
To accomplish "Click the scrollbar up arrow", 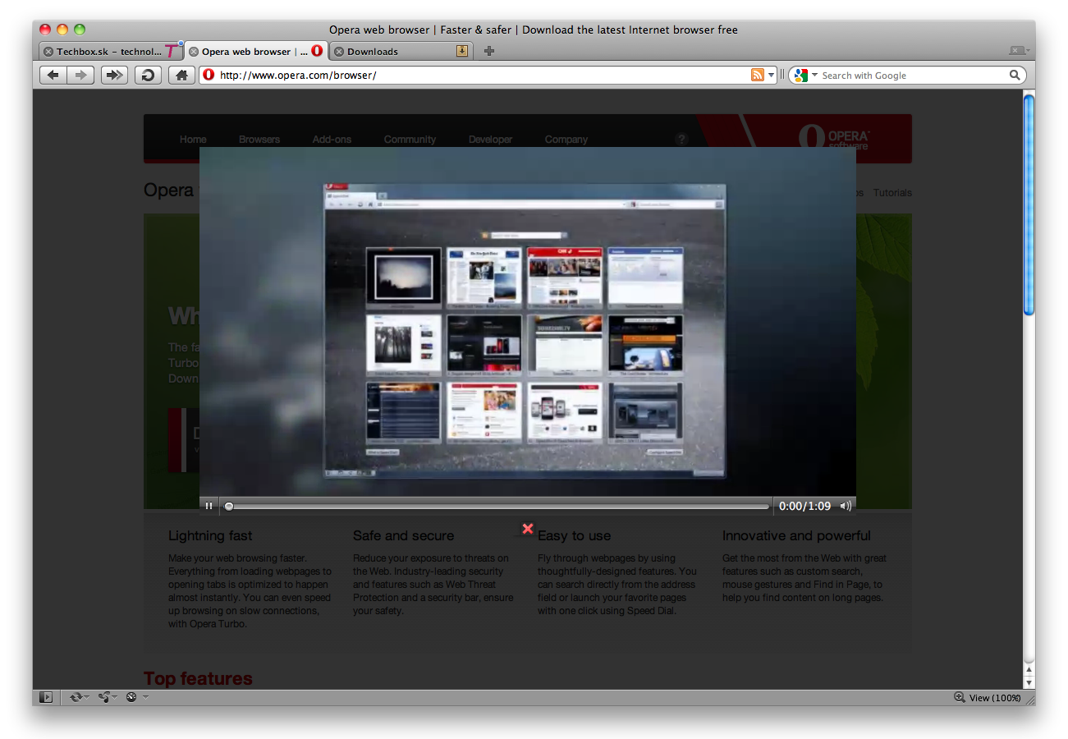I will 1029,670.
